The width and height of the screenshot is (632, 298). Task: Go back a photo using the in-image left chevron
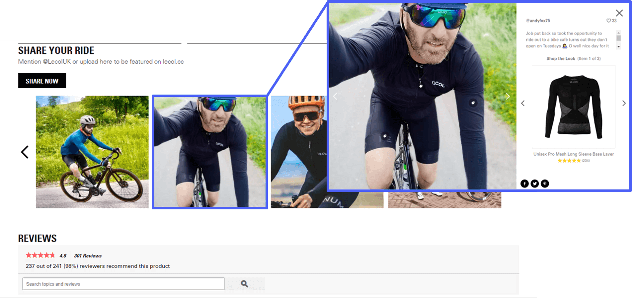click(335, 96)
